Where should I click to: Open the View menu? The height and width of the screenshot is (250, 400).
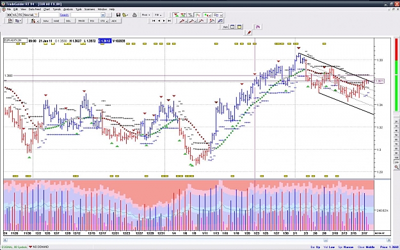pyautogui.click(x=23, y=9)
